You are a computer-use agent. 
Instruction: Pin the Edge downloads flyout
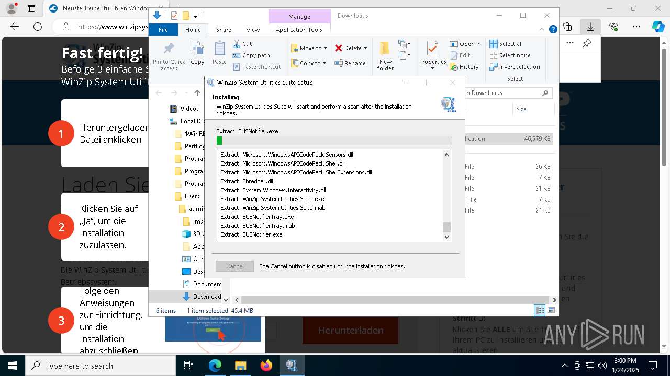(x=587, y=43)
